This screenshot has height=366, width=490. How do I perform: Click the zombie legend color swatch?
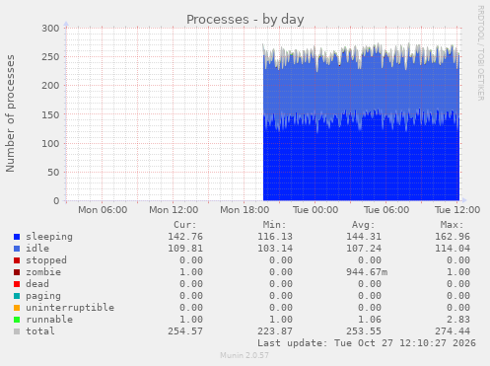[17, 272]
